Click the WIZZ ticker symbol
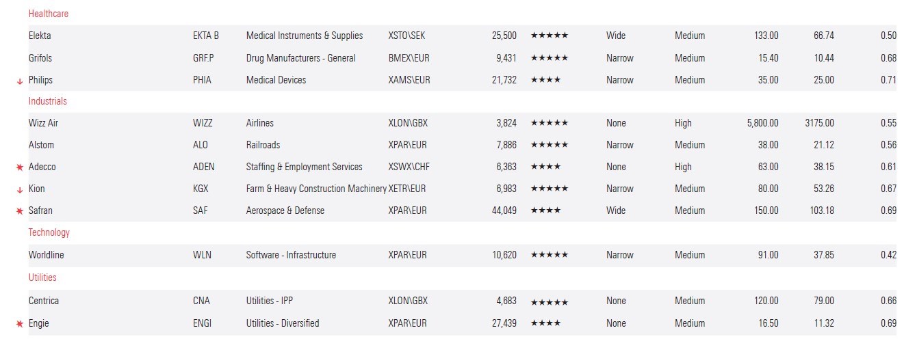904x339 pixels. (203, 123)
